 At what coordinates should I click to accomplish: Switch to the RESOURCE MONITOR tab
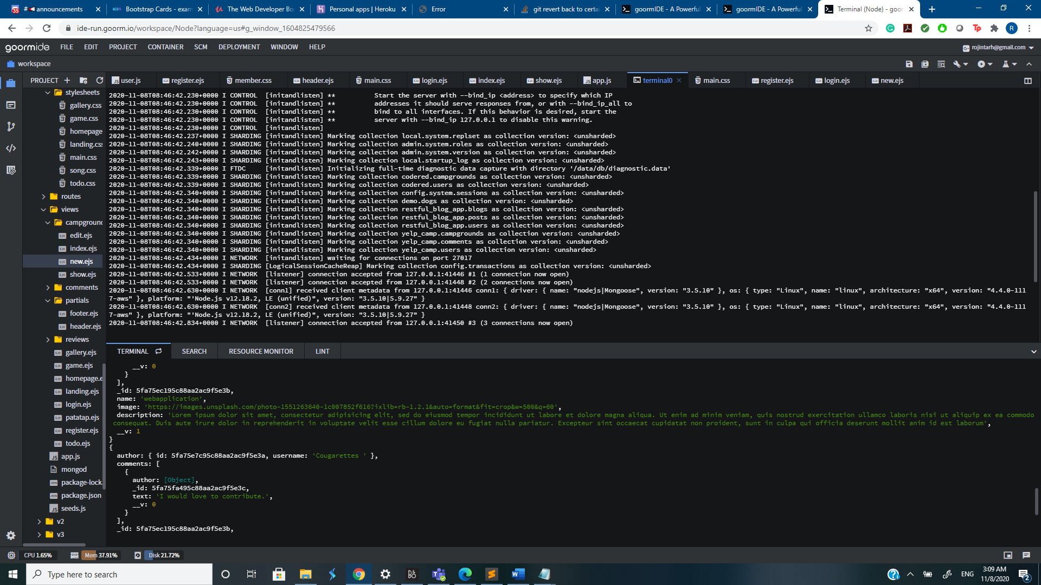tap(261, 352)
